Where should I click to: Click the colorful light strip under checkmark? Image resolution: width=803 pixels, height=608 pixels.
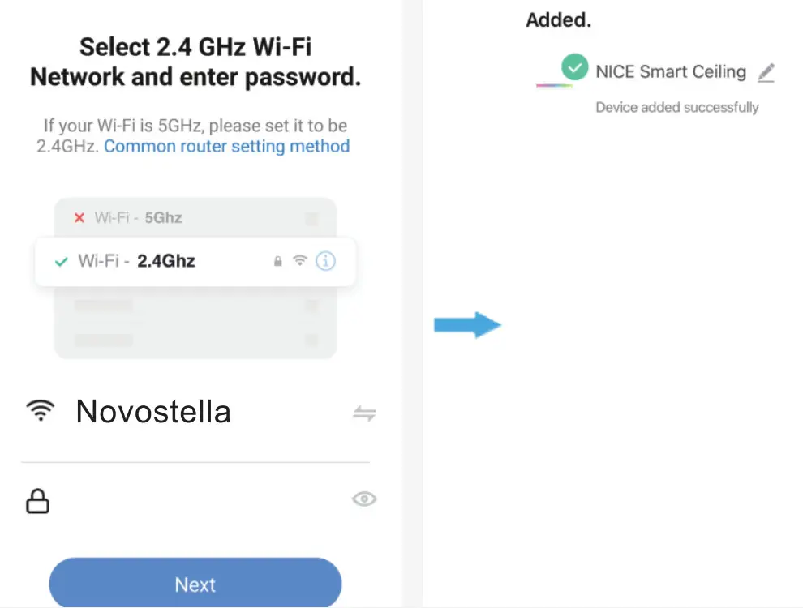click(x=555, y=84)
